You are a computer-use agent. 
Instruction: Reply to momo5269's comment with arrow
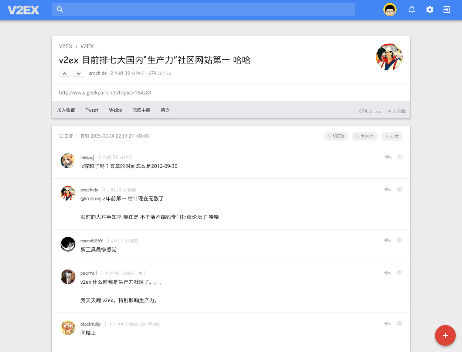pyautogui.click(x=387, y=241)
